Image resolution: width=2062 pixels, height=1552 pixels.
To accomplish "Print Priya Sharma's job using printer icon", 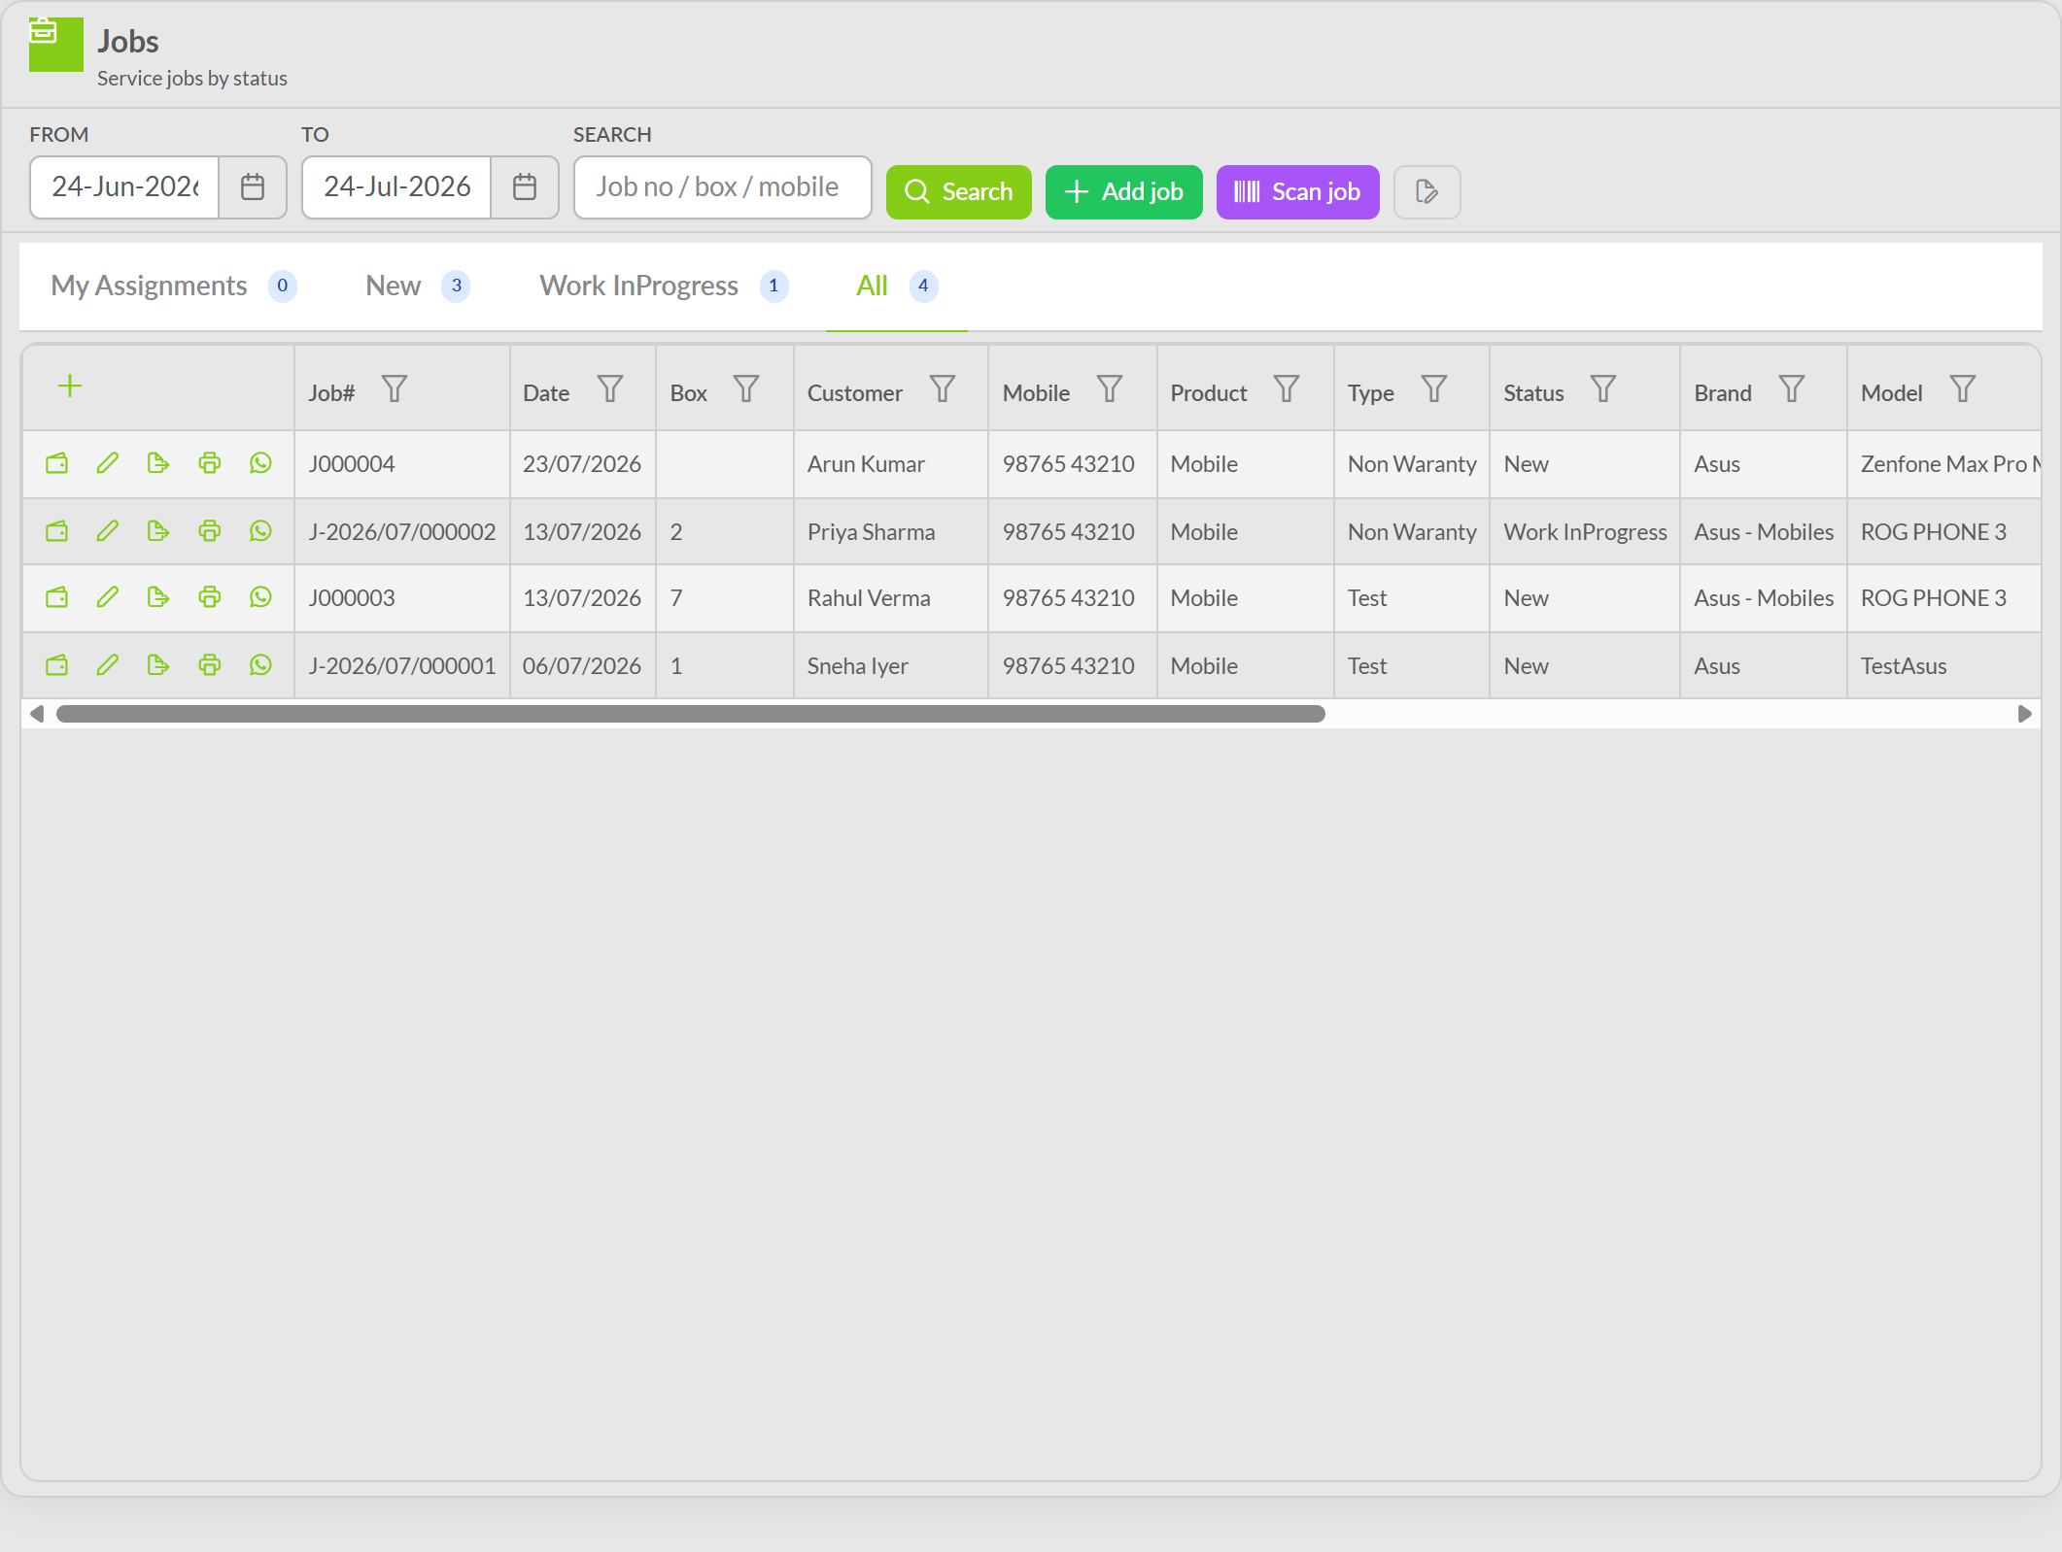I will (x=210, y=531).
